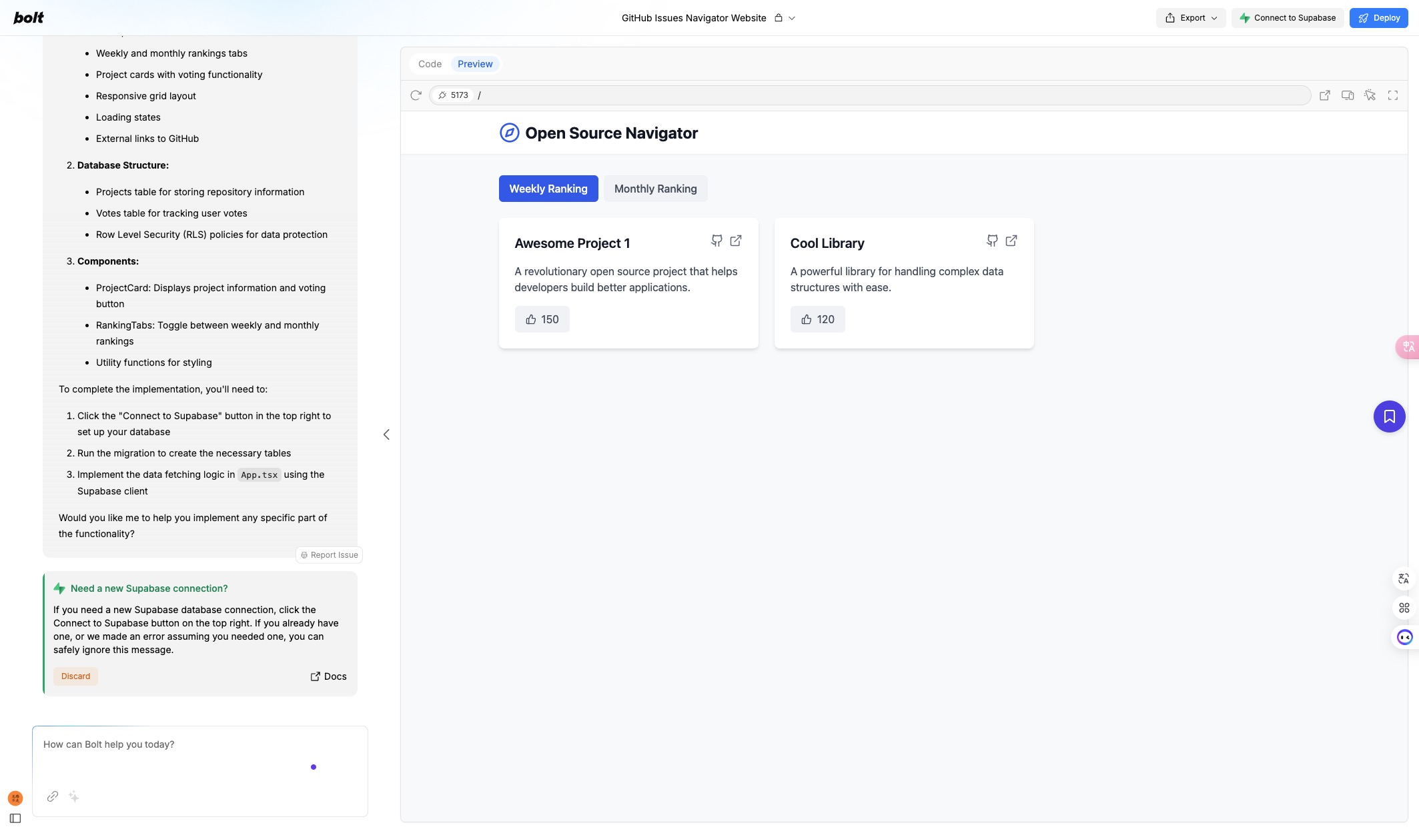Reload the preview with the refresh icon

(416, 95)
